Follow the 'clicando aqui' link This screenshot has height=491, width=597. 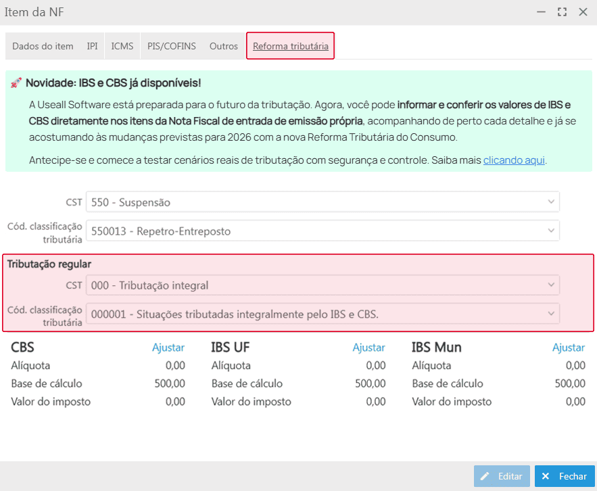coord(514,160)
